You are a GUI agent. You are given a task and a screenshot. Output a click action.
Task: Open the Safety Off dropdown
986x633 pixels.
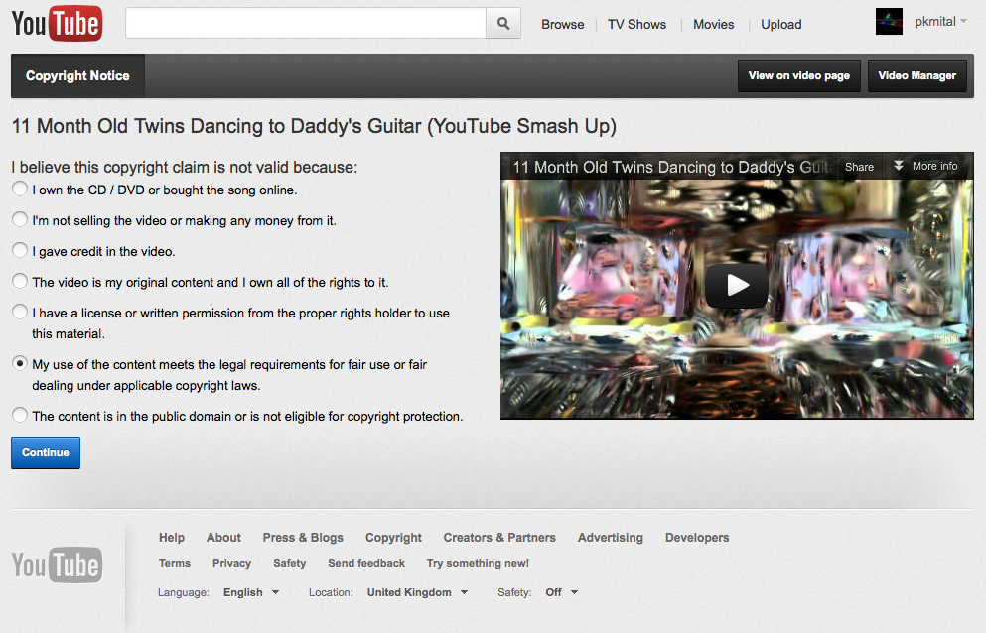(561, 592)
